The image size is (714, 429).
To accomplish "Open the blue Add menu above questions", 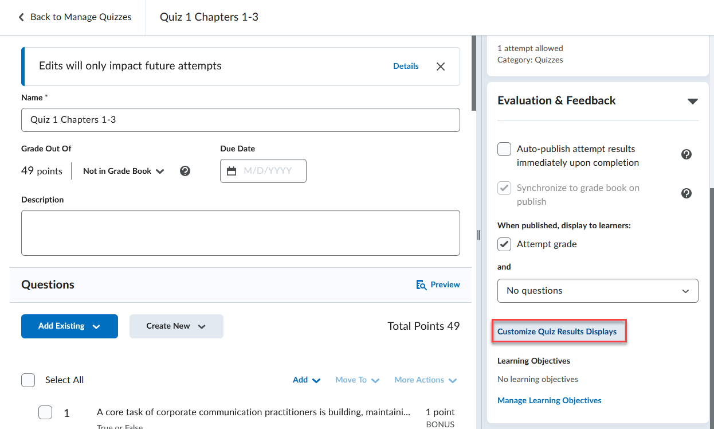I will [306, 380].
